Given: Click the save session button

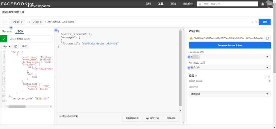Looking at the screenshot, I should [171, 118].
